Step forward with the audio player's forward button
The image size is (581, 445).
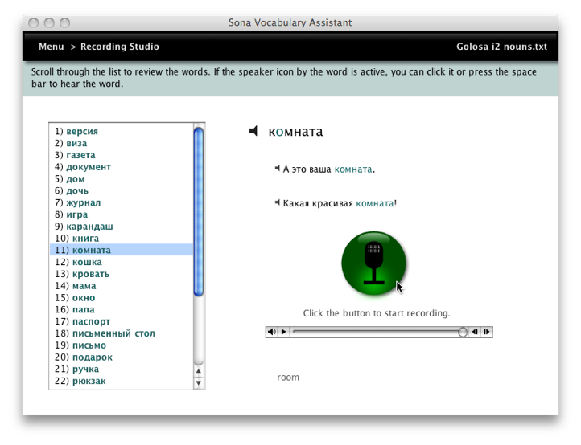click(487, 332)
